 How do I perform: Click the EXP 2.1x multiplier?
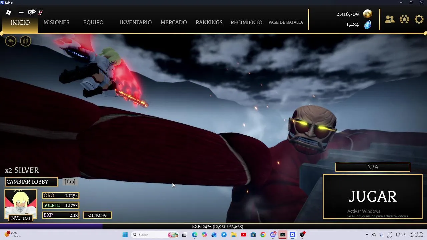(x=61, y=215)
